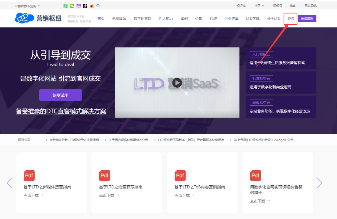This screenshot has height=219, width=337.
Task: Click Pdf icon for 基于LTD之ToB内容营销指南
Action: [x=180, y=176]
